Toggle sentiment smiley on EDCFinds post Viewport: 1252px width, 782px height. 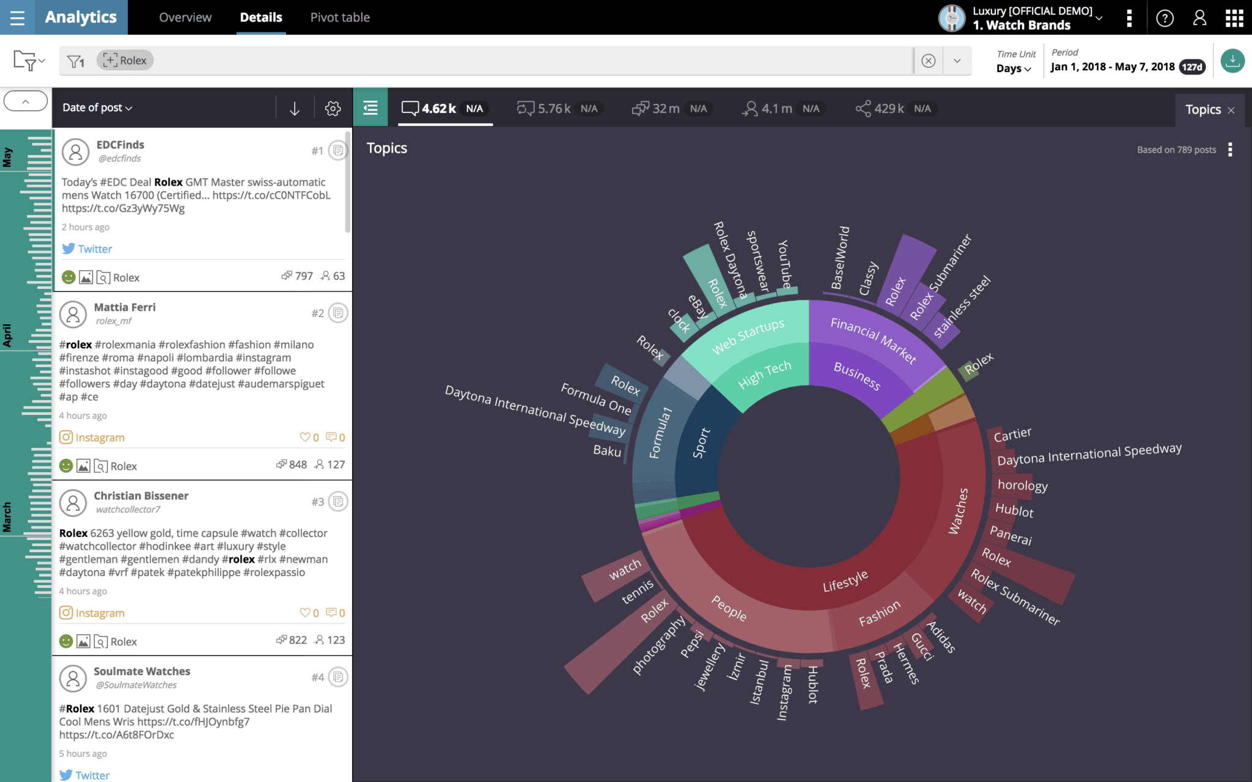point(67,276)
